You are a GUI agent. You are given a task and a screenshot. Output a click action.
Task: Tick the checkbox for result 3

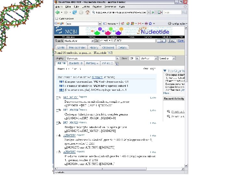click(x=57, y=123)
